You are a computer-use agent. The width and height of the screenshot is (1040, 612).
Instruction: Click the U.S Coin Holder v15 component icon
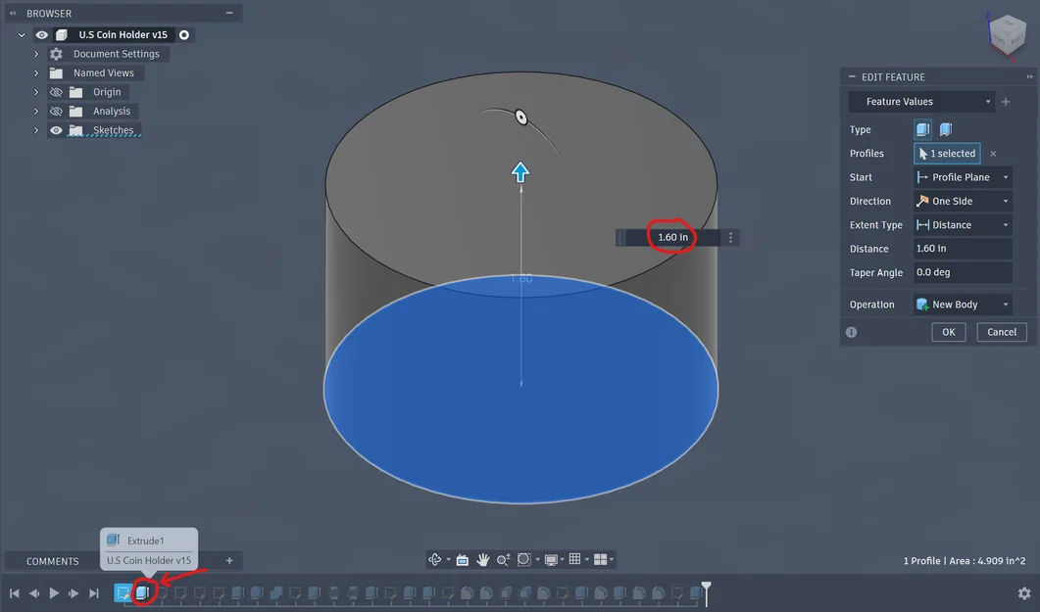(x=62, y=34)
